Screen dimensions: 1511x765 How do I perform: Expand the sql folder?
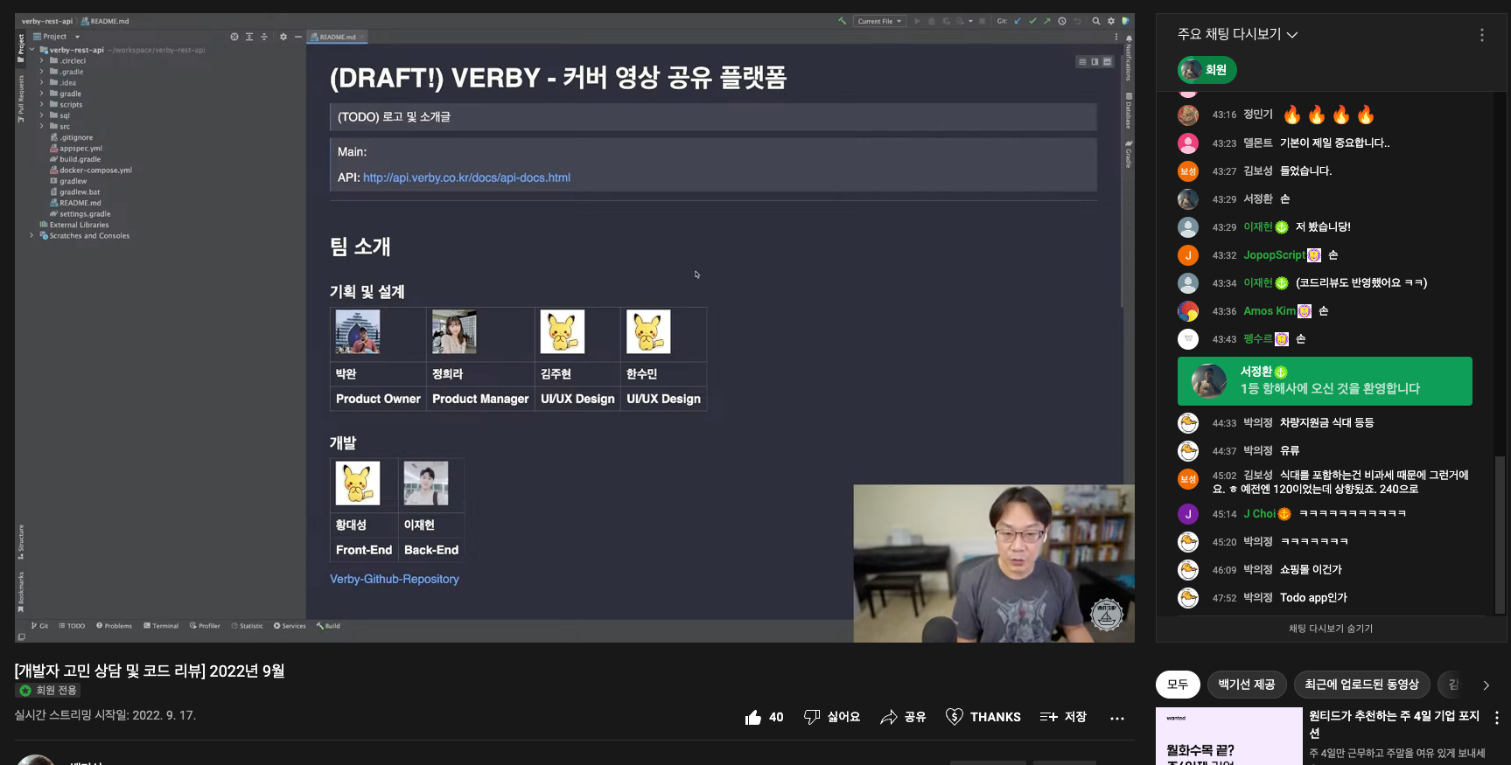tap(41, 115)
